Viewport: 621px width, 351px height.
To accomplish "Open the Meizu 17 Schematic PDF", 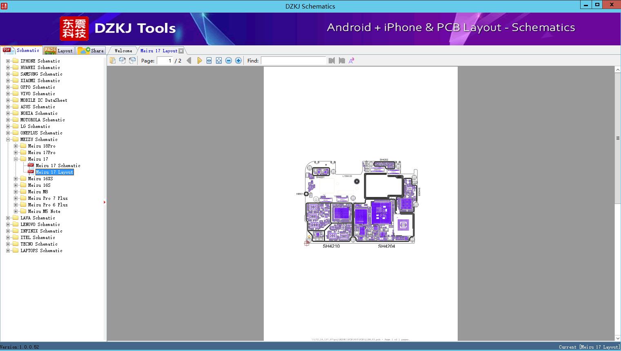I will [x=58, y=165].
